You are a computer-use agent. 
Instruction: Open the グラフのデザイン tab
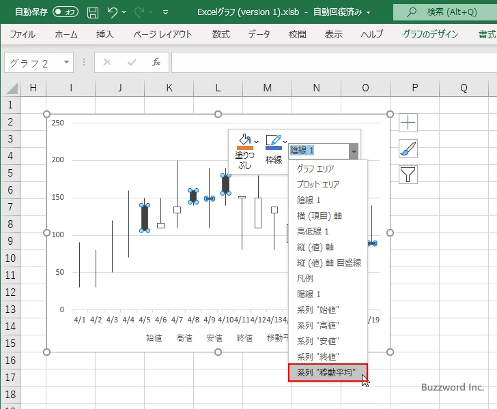click(430, 34)
